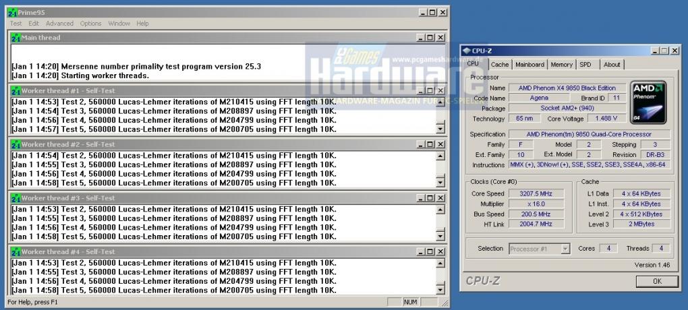
Task: Maximize the Worker thread #2 window
Action: [430, 144]
